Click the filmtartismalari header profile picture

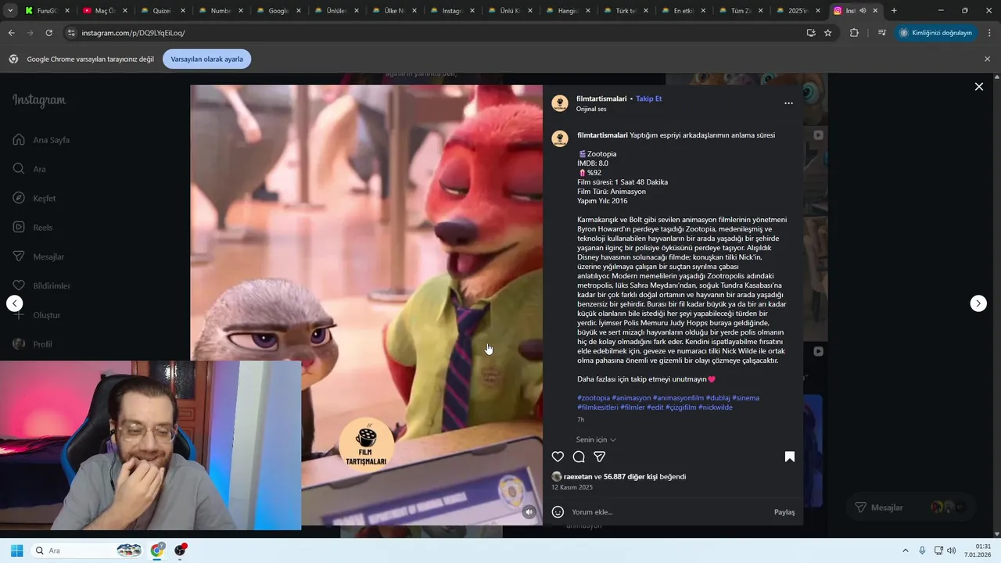click(560, 103)
